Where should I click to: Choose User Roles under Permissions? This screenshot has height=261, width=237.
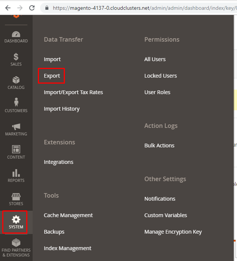157,92
